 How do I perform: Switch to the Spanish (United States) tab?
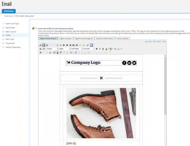click(x=105, y=38)
